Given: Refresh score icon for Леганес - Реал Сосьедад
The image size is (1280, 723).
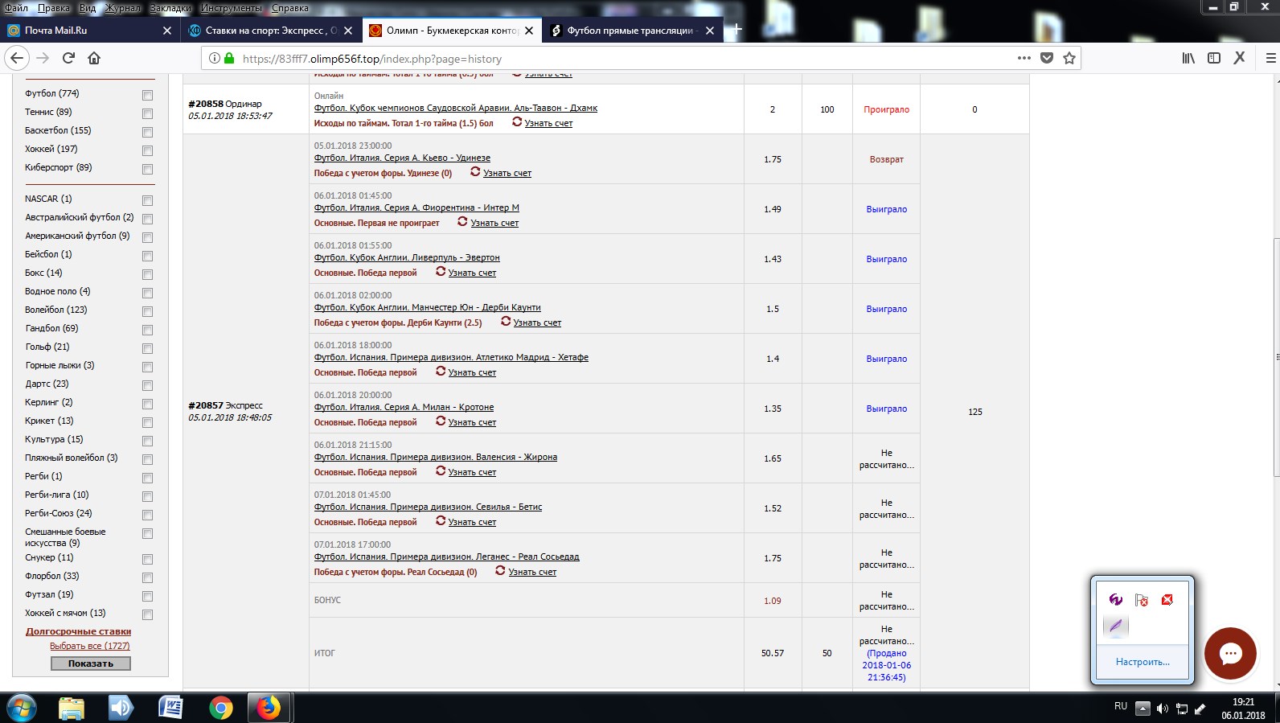Looking at the screenshot, I should [500, 571].
